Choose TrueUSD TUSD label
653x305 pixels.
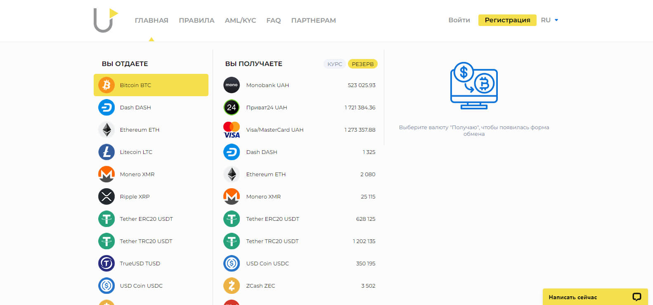tap(140, 263)
